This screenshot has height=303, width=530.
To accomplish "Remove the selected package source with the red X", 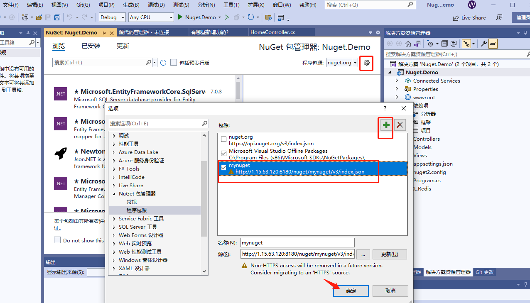I will pyautogui.click(x=400, y=125).
